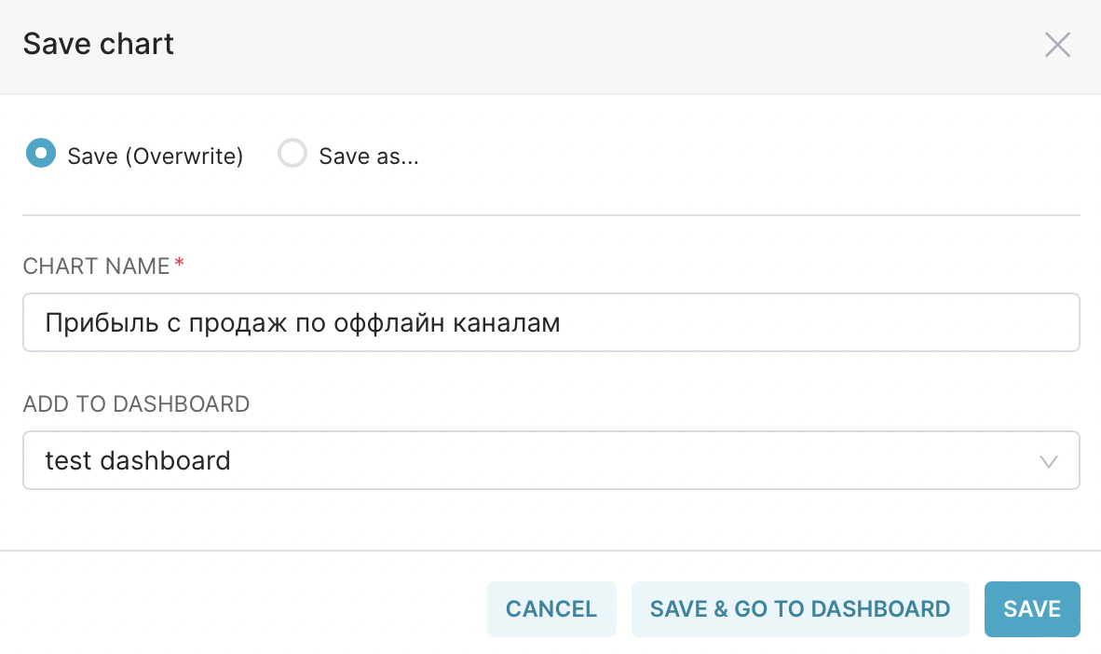Click the red required asterisk marker
Screen dimensions: 1101x654
tap(180, 265)
